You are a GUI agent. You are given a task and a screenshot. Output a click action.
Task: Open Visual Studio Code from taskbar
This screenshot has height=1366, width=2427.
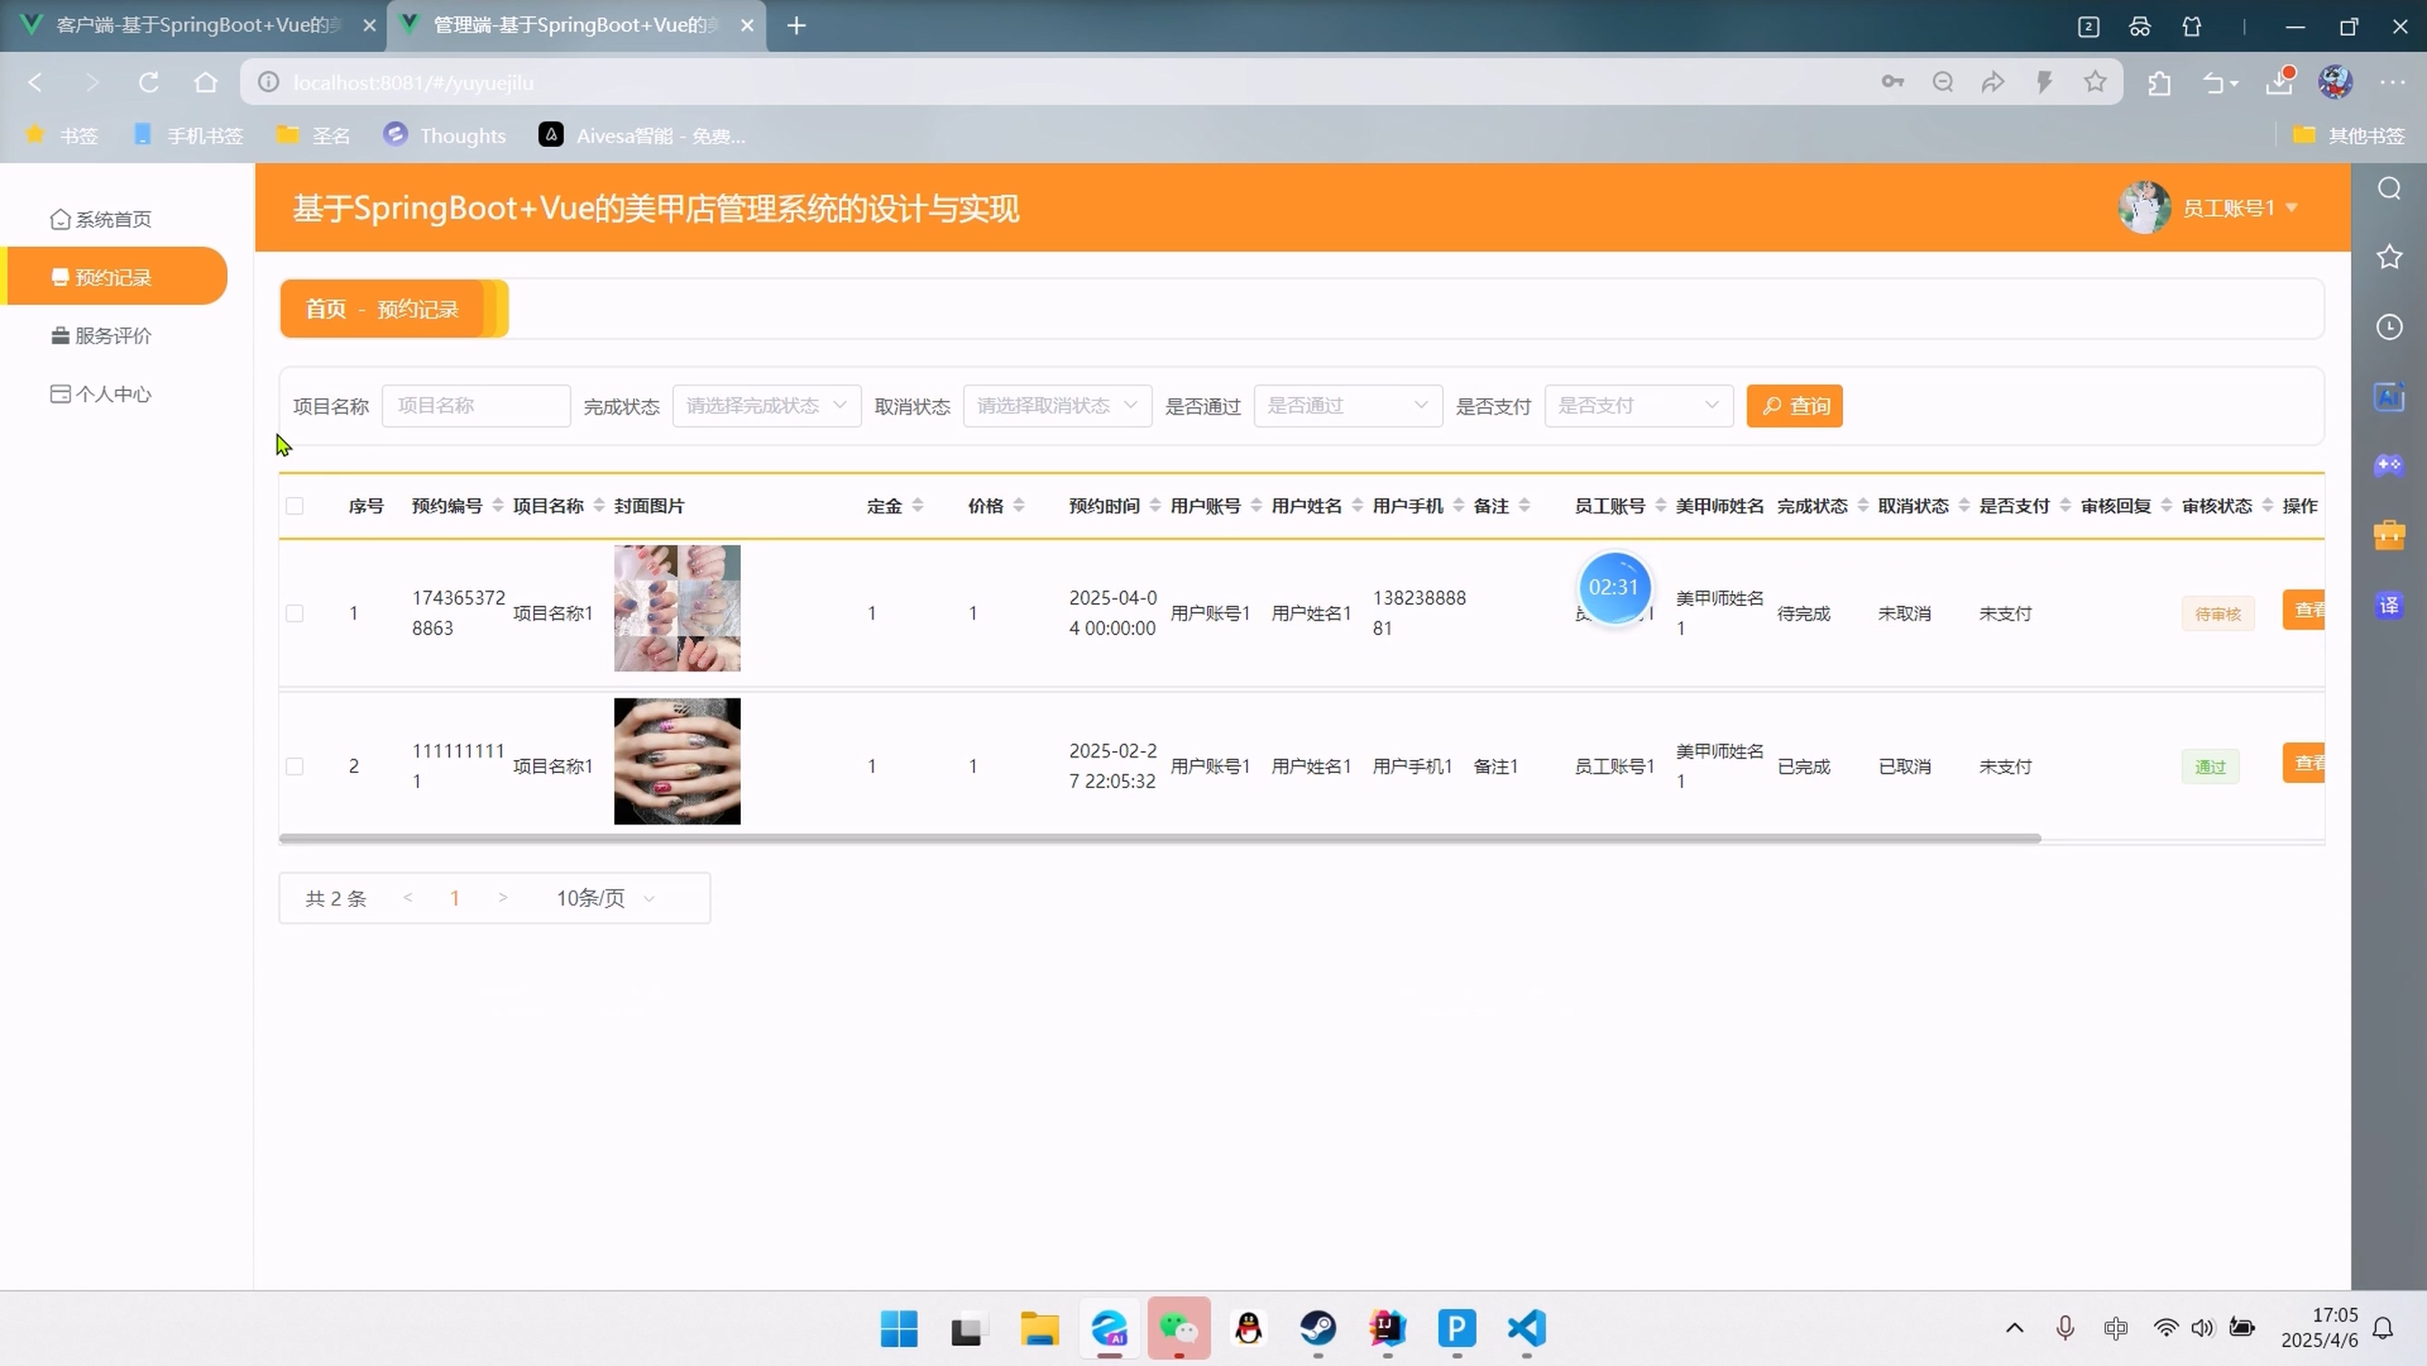click(x=1526, y=1328)
